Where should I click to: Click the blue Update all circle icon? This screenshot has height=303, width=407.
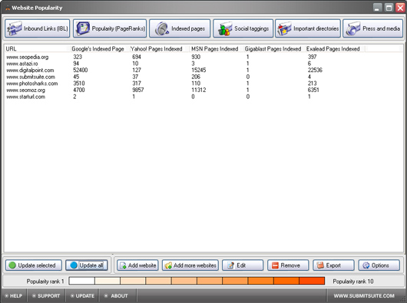pos(74,265)
